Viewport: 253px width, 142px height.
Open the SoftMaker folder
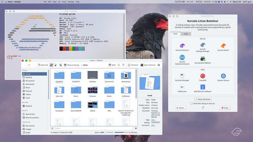click(126, 91)
